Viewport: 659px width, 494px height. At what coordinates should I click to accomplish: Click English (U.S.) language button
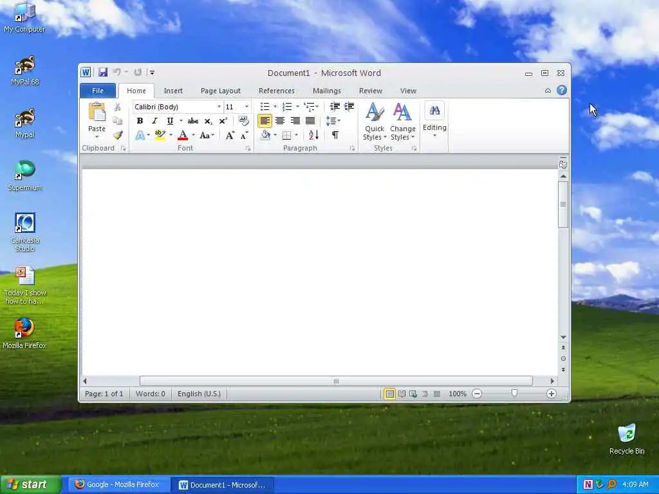(199, 394)
